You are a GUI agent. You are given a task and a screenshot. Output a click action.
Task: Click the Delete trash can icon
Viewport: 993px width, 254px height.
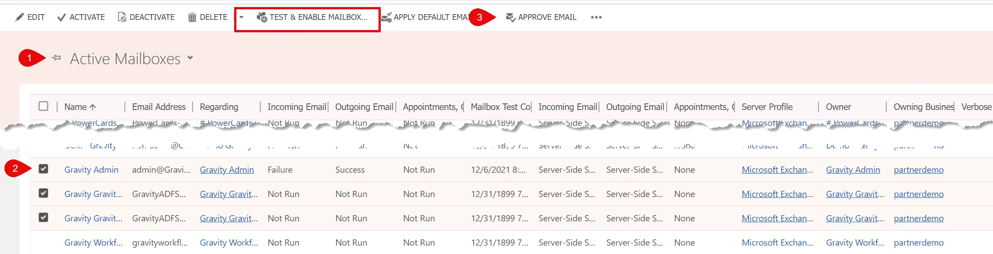(x=192, y=17)
